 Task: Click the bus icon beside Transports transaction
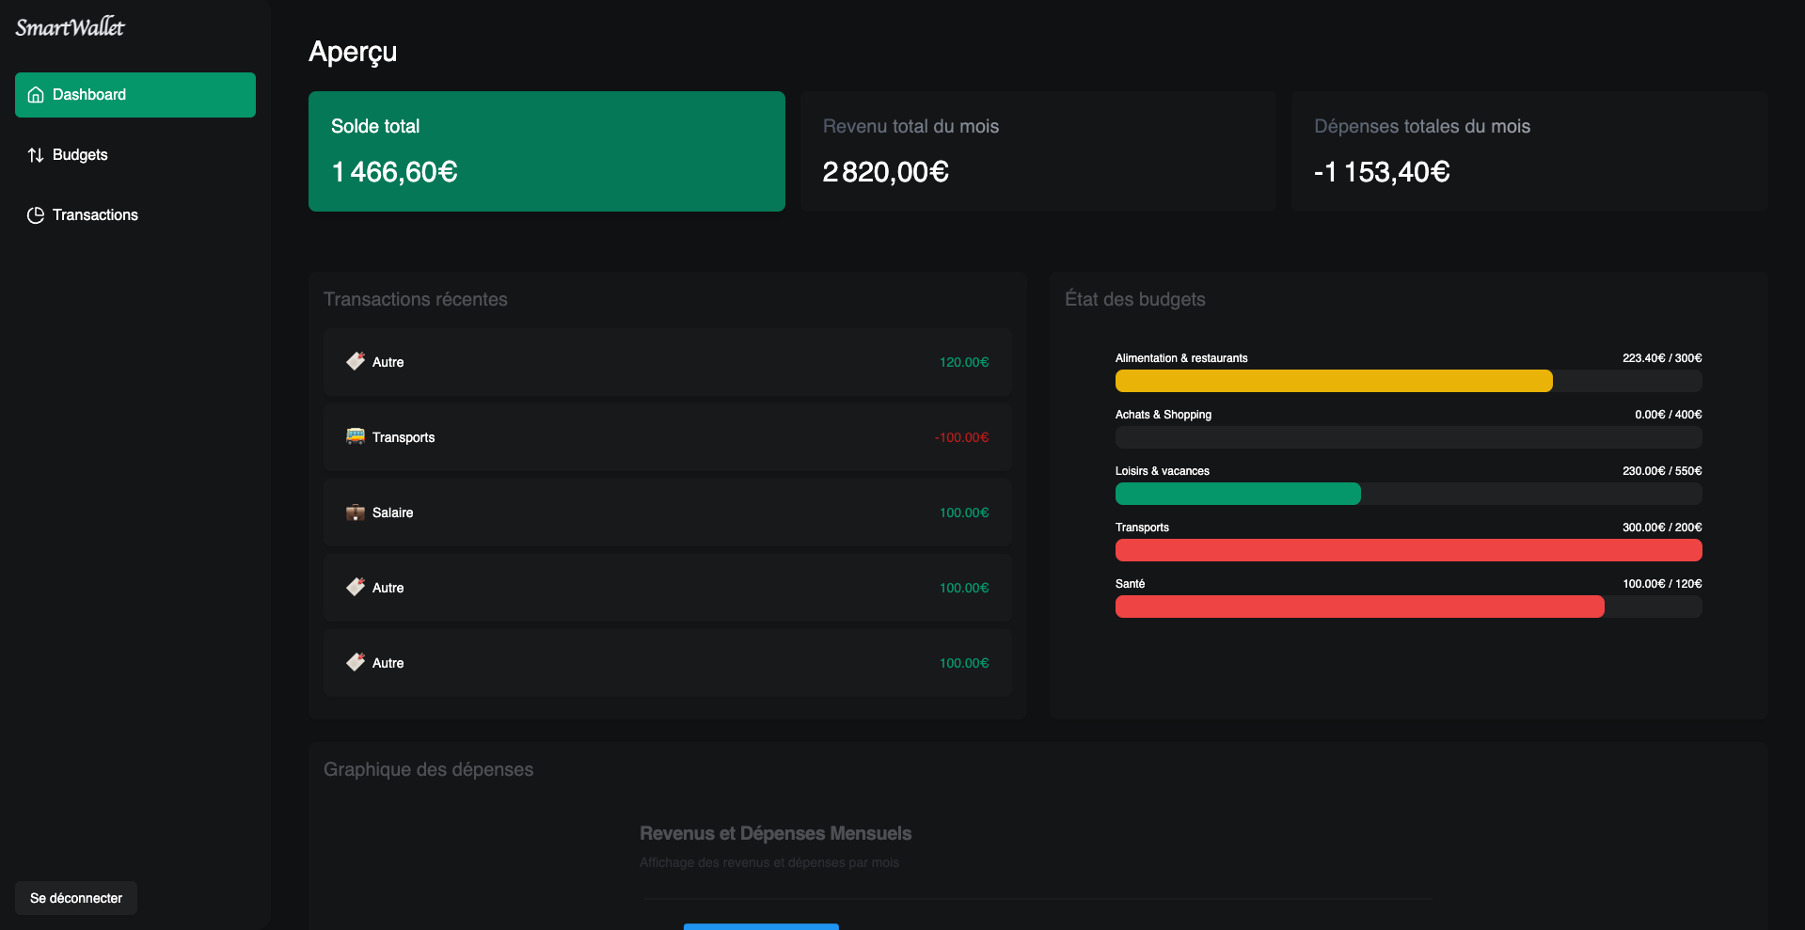coord(356,436)
